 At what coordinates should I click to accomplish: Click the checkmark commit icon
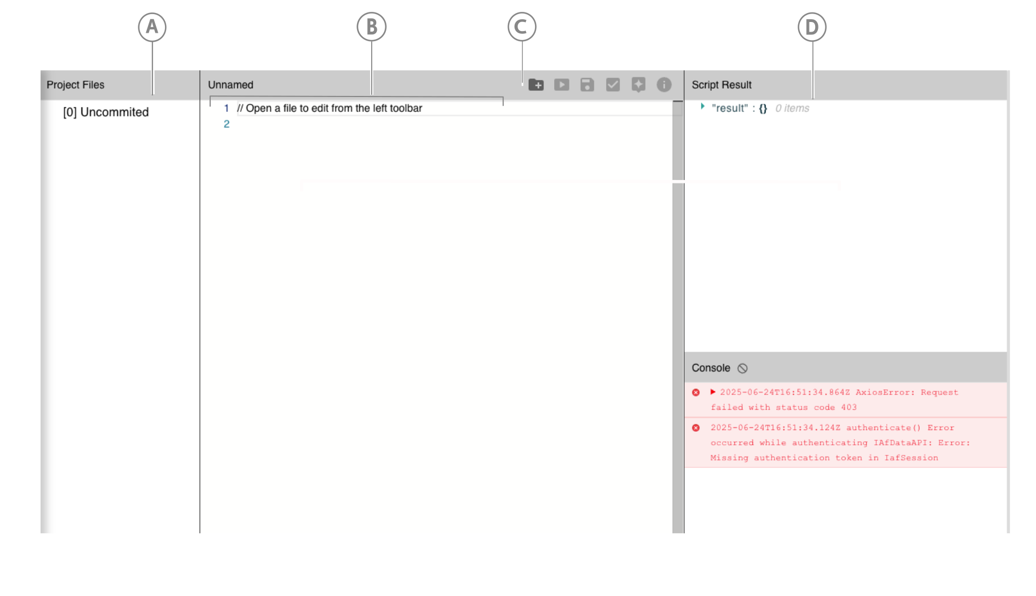[612, 85]
